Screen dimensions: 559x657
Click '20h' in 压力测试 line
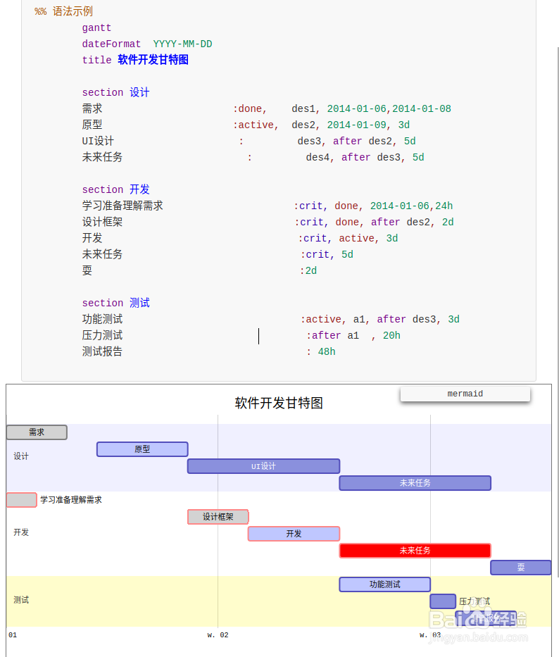tap(392, 336)
